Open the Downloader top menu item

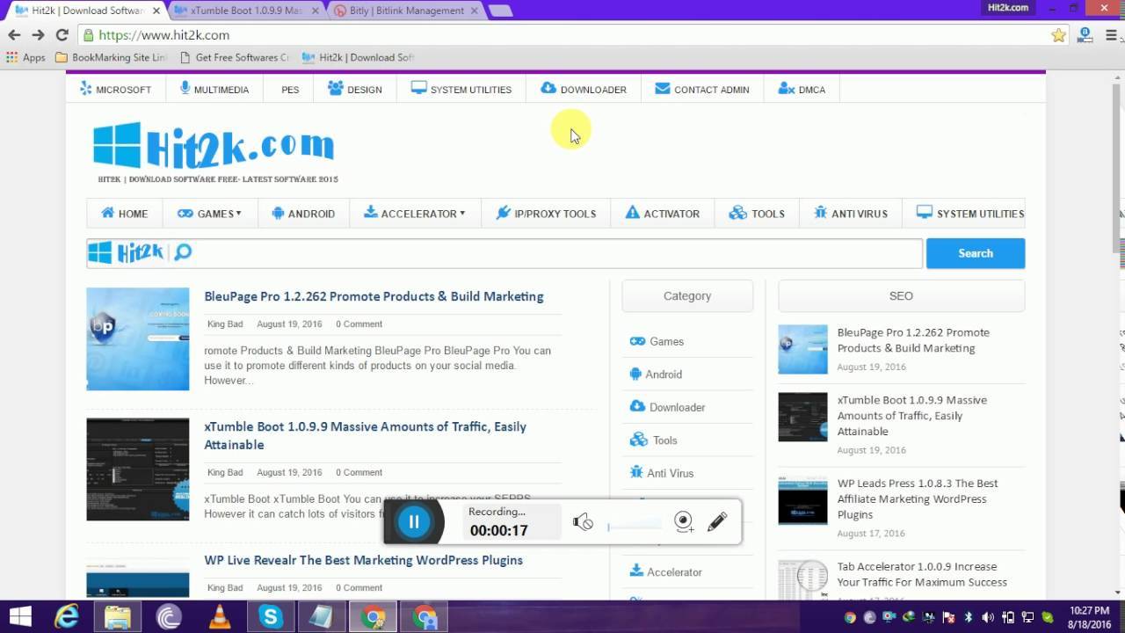584,89
